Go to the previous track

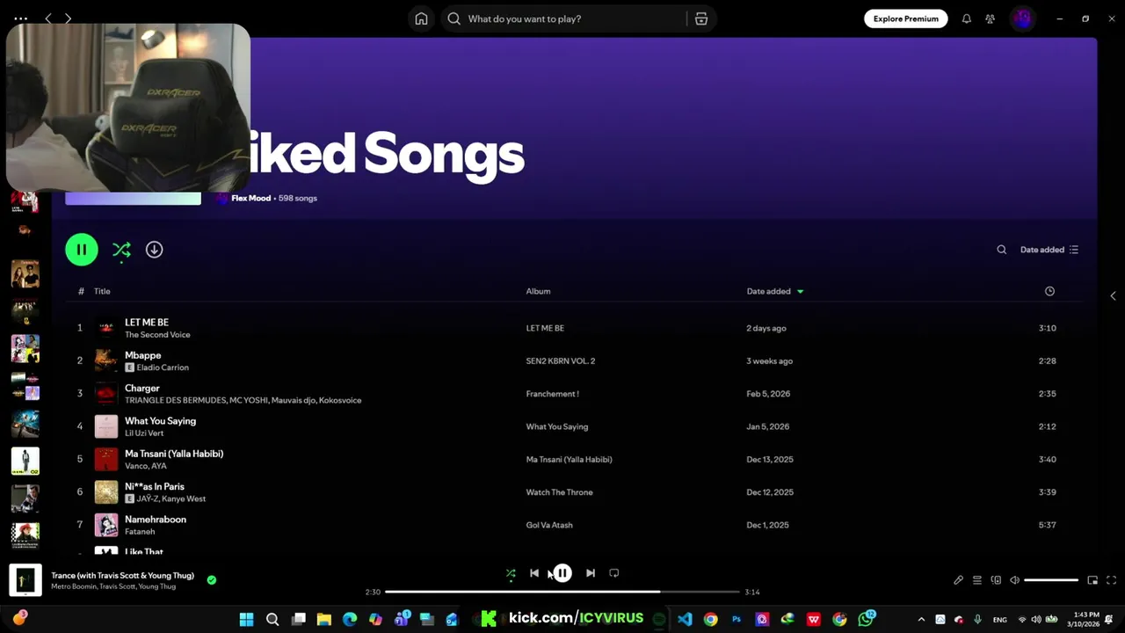[534, 573]
